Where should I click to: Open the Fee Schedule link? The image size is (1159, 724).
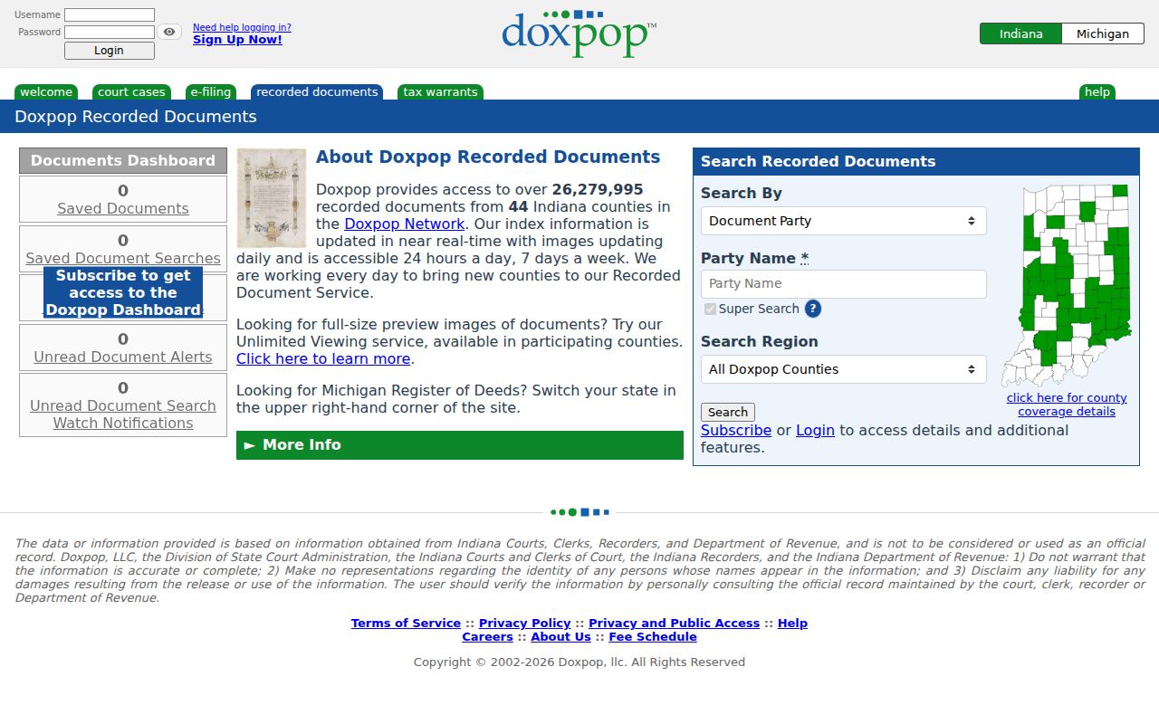click(653, 637)
